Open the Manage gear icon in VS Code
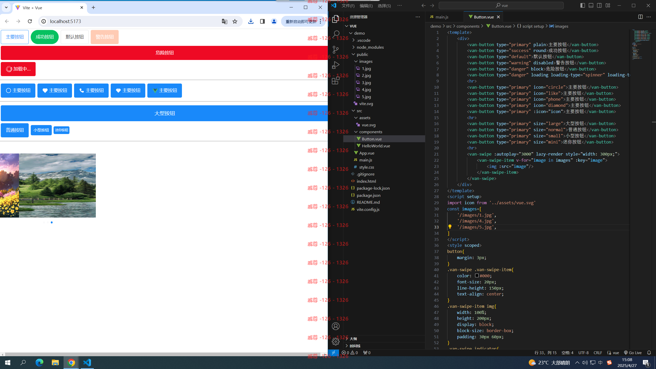Image resolution: width=656 pixels, height=369 pixels. 335,342
